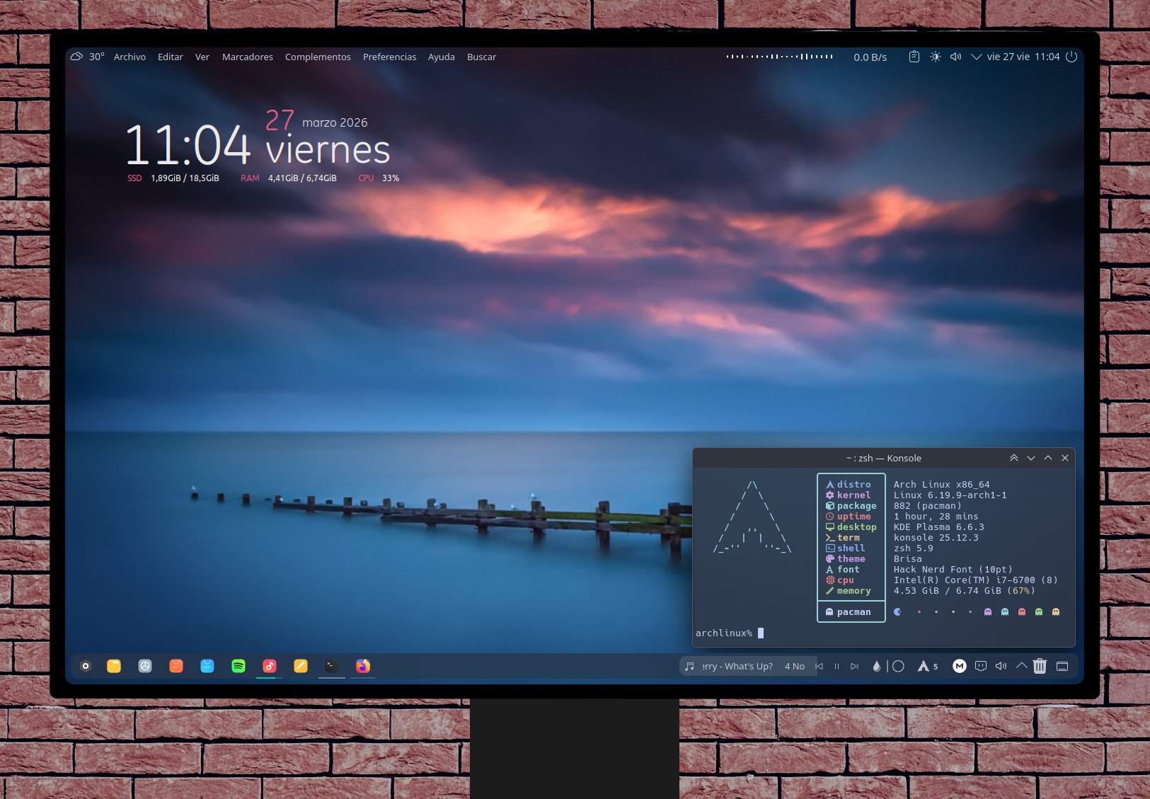The image size is (1150, 799).
Task: Open the yellow notes app in the dock
Action: click(301, 666)
